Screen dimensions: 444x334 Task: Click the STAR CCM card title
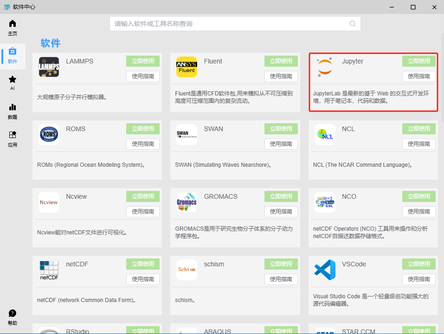(x=359, y=331)
